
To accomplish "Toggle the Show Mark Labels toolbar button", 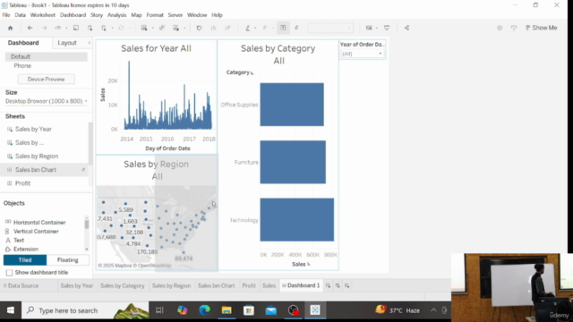I will click(x=283, y=28).
